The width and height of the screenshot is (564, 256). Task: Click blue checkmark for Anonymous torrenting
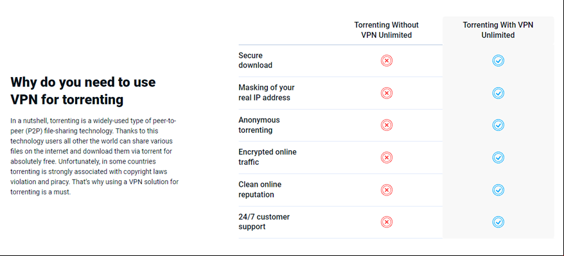(x=498, y=125)
